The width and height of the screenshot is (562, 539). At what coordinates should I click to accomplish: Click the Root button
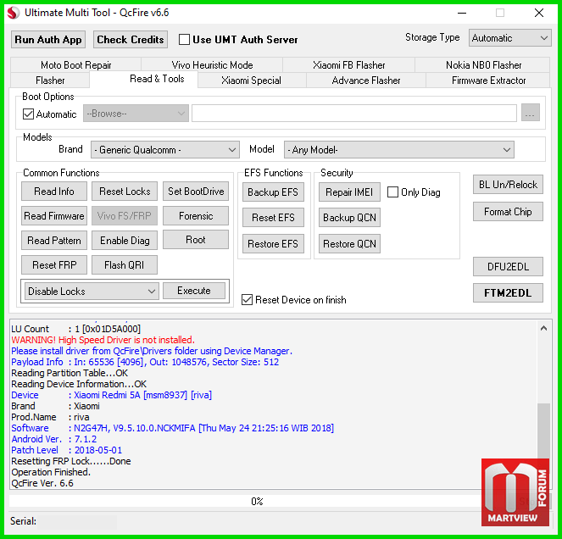196,239
